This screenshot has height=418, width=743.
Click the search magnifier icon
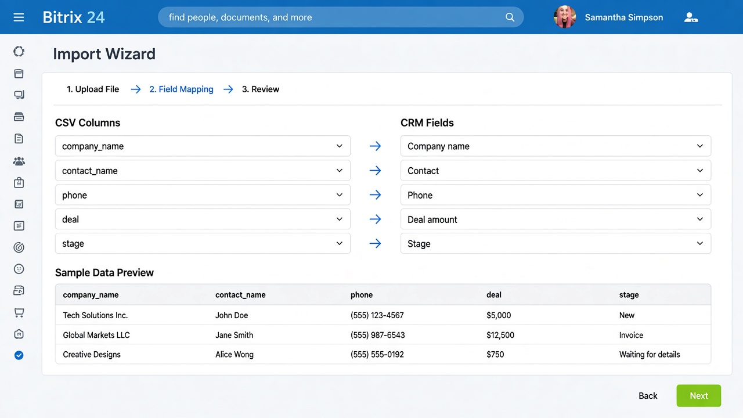[510, 17]
